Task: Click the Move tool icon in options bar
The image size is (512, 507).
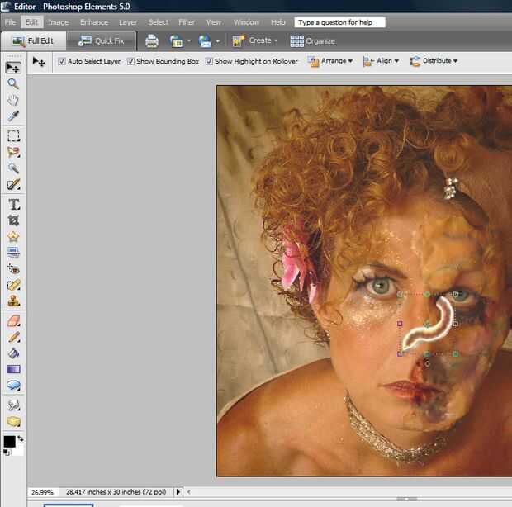Action: 39,61
